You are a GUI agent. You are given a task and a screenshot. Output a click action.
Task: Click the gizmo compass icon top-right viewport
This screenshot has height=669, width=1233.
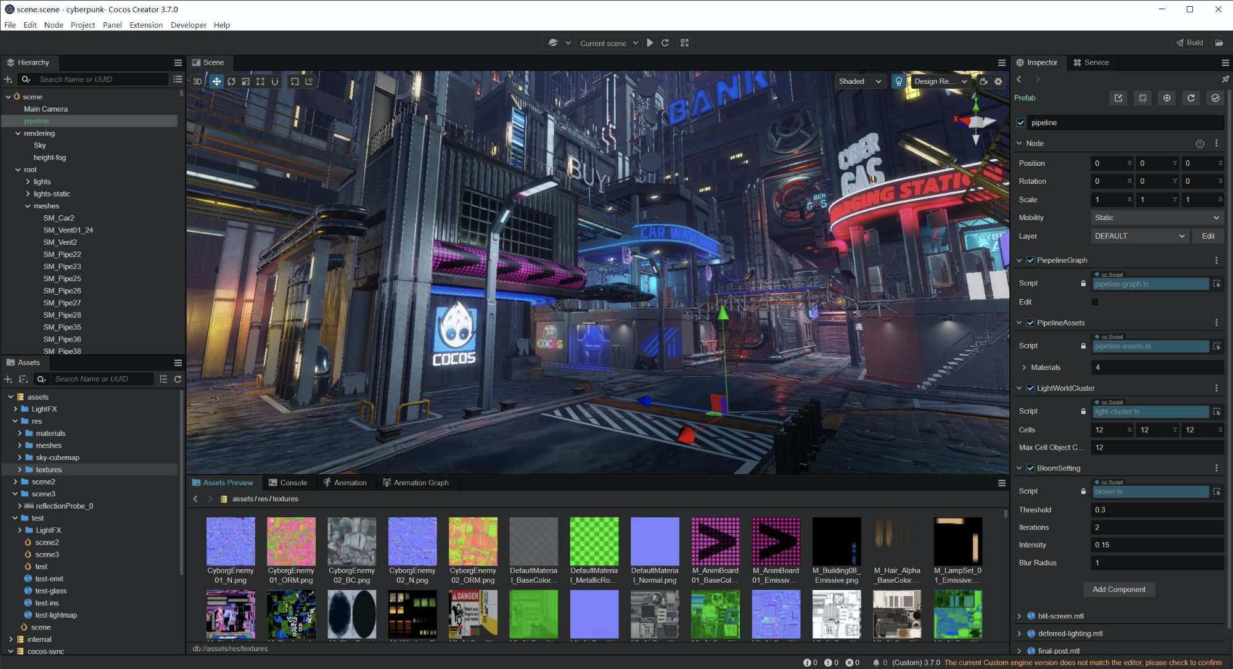[976, 120]
